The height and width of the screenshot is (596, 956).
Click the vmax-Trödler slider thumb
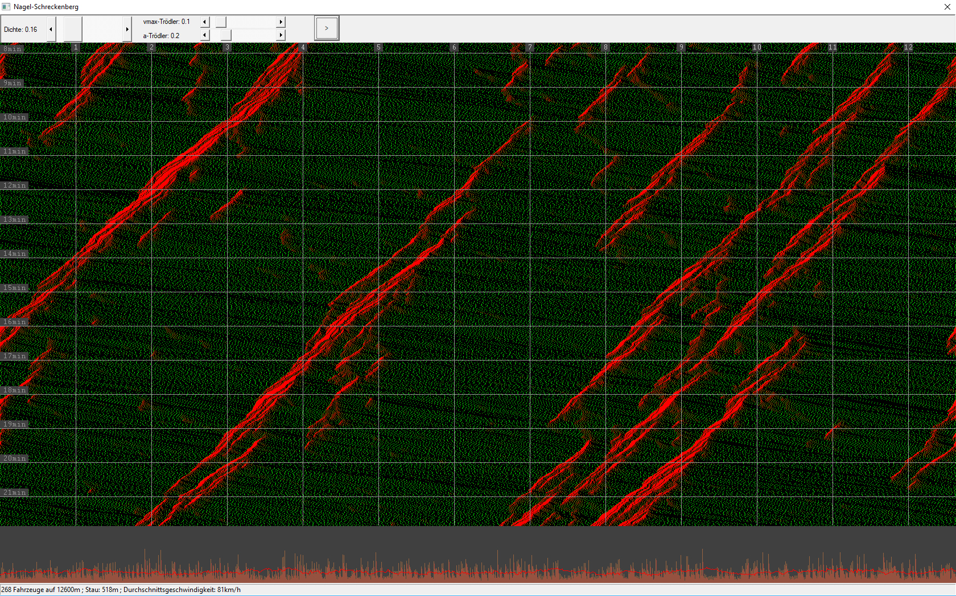coord(221,22)
